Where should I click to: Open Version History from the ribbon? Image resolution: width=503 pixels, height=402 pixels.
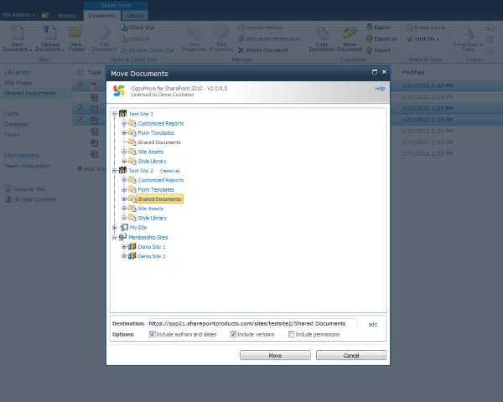point(261,28)
